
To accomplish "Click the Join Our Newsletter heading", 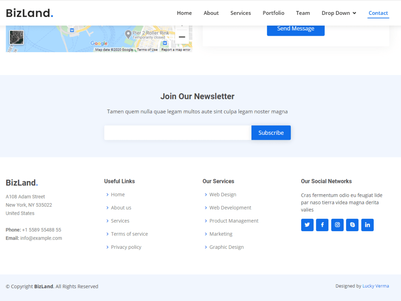I will coord(197,96).
